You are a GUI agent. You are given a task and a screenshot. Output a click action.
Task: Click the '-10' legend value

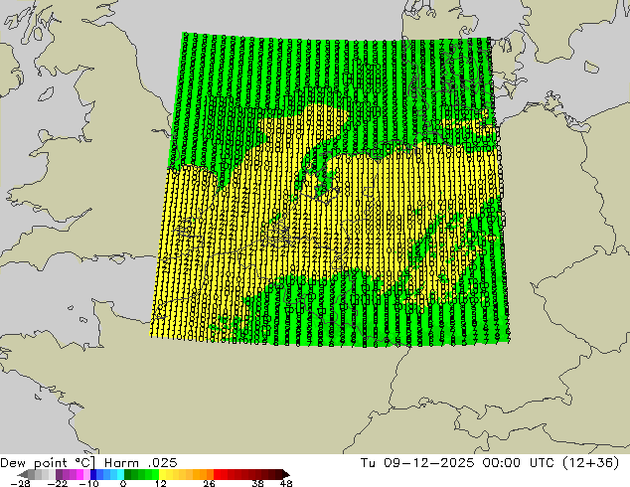[x=88, y=483]
